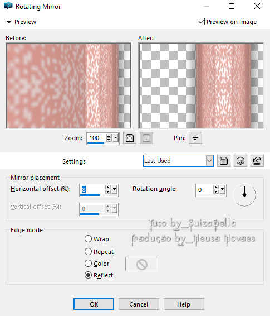This screenshot has width=270, height=316.
Task: Click the randomize parameters dice icon
Action: point(240,161)
